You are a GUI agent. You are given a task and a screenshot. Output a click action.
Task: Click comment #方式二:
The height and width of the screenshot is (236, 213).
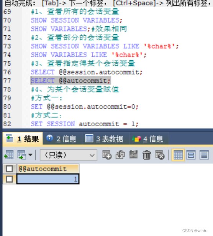[x=46, y=116]
